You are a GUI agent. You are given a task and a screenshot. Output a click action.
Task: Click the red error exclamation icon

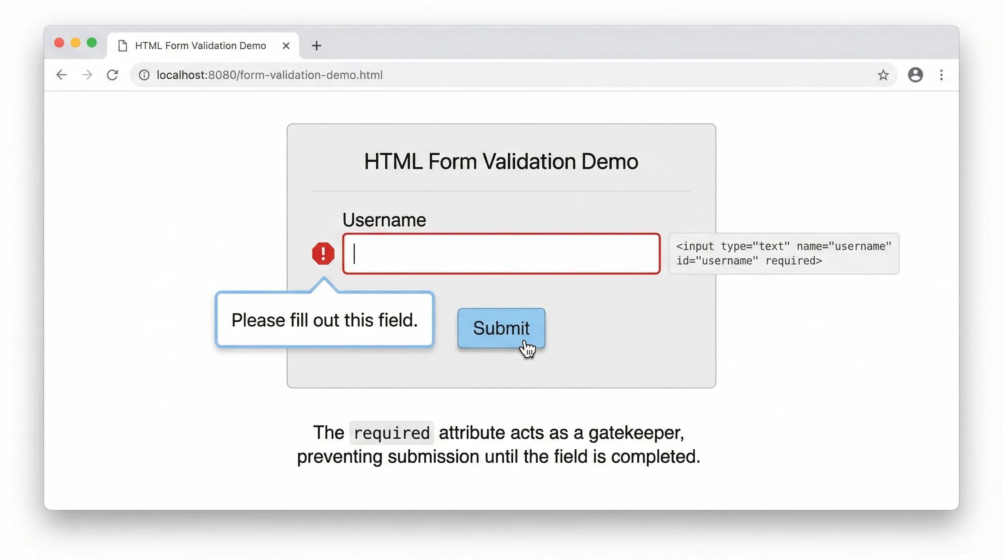tap(323, 253)
